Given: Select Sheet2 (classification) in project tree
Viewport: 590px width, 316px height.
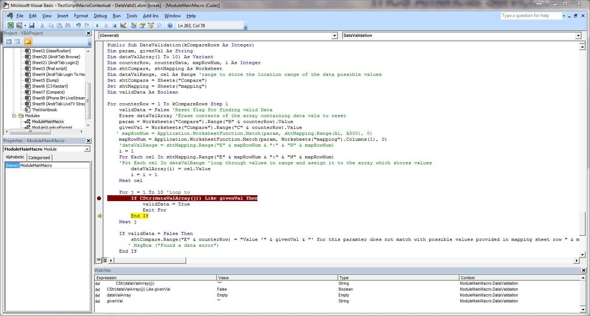Looking at the screenshot, I should (x=51, y=51).
